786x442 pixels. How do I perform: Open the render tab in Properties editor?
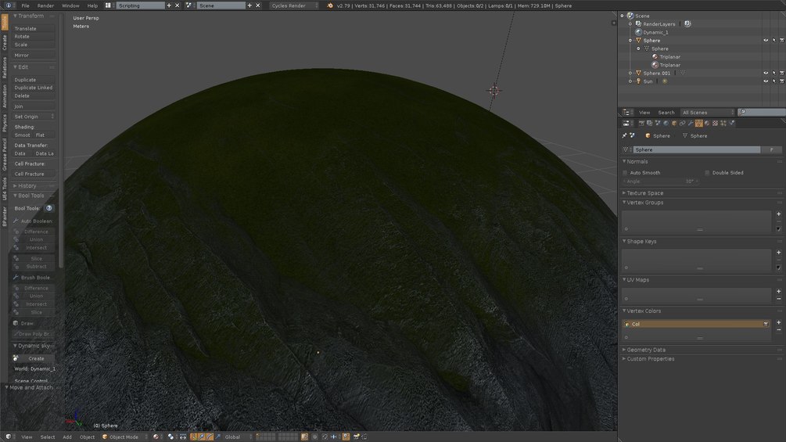pyautogui.click(x=641, y=124)
